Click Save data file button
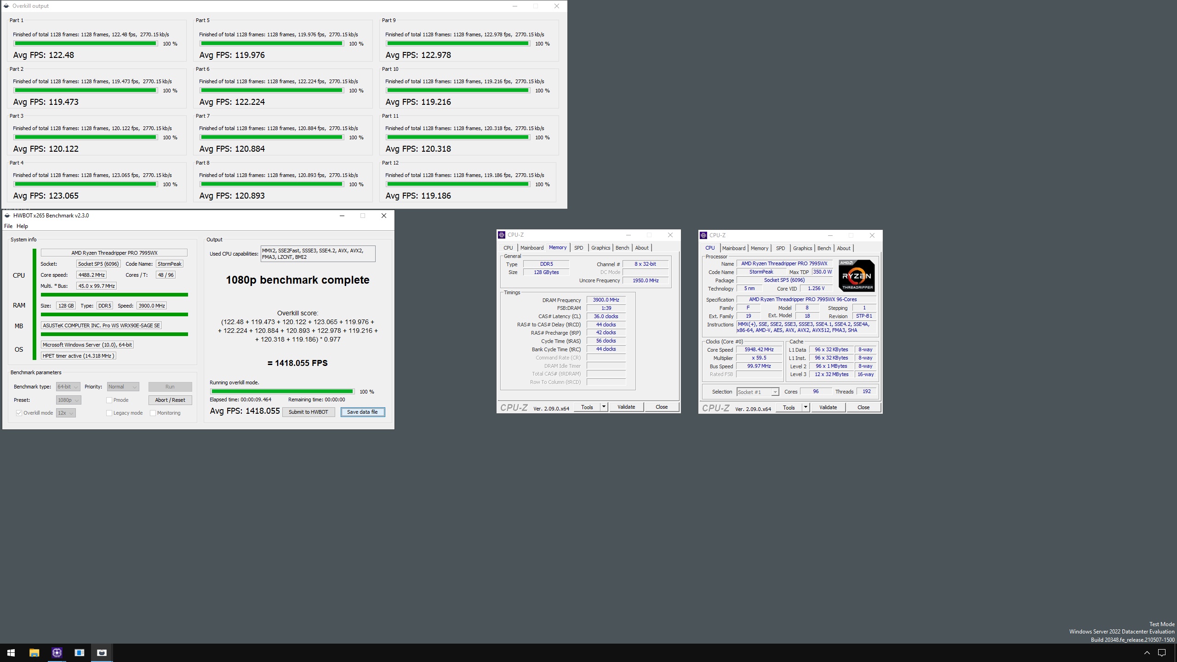The image size is (1177, 662). pyautogui.click(x=362, y=412)
